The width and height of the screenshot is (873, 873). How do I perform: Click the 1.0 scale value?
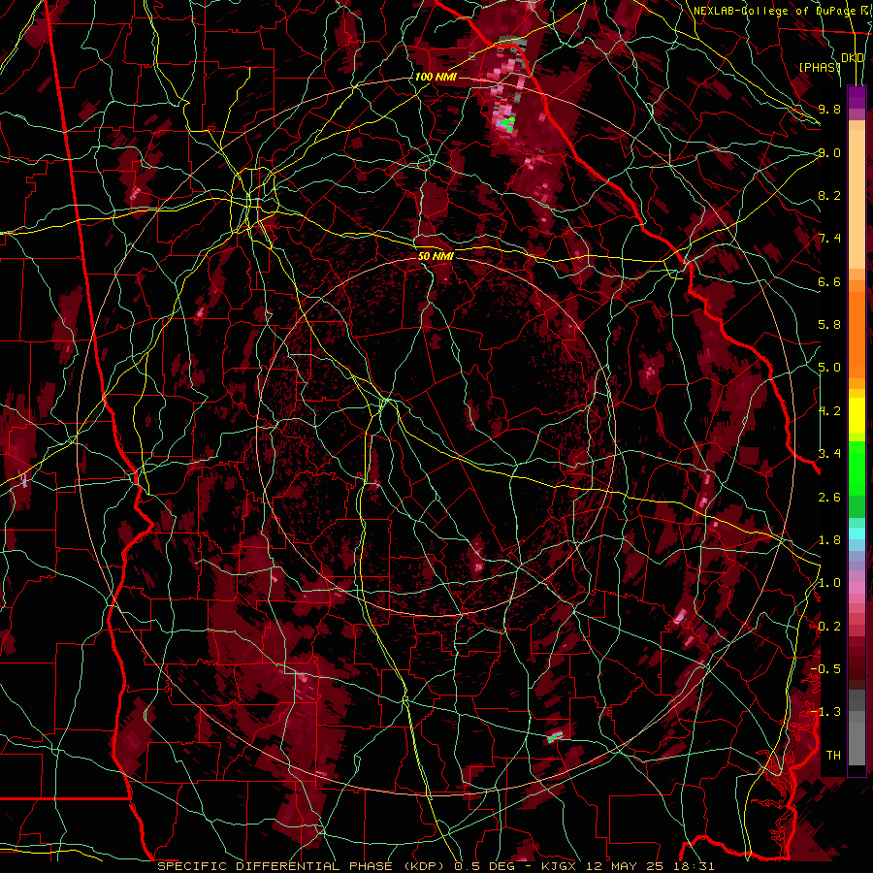[x=829, y=583]
